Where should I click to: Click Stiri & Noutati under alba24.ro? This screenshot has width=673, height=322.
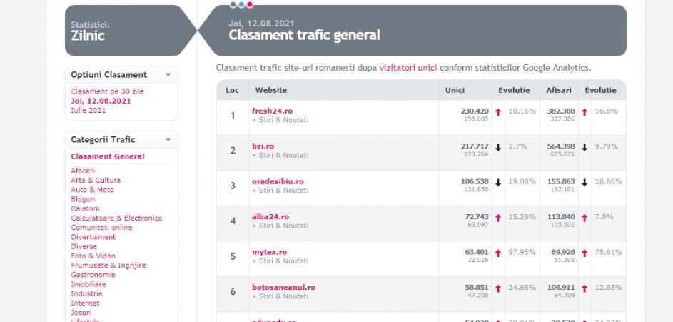(283, 226)
